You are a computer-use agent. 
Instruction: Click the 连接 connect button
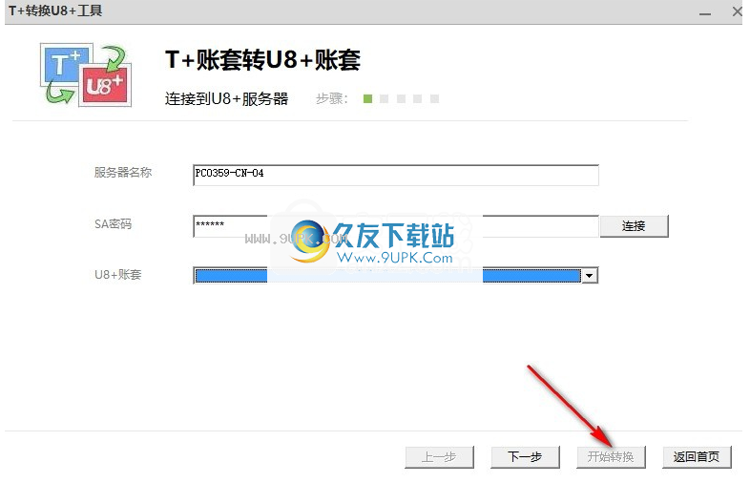[634, 226]
